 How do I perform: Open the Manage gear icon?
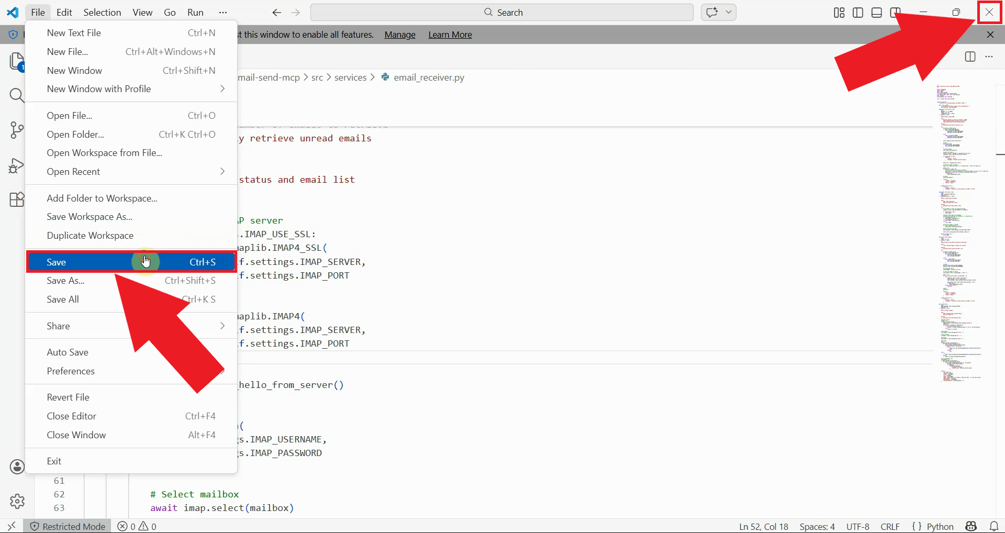[x=17, y=501]
